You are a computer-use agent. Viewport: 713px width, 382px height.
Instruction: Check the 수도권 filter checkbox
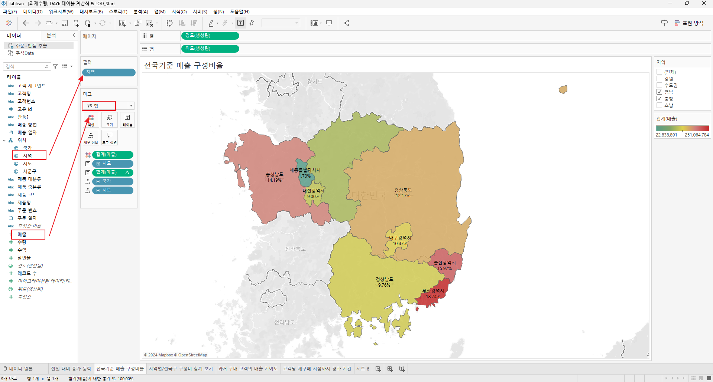[659, 85]
